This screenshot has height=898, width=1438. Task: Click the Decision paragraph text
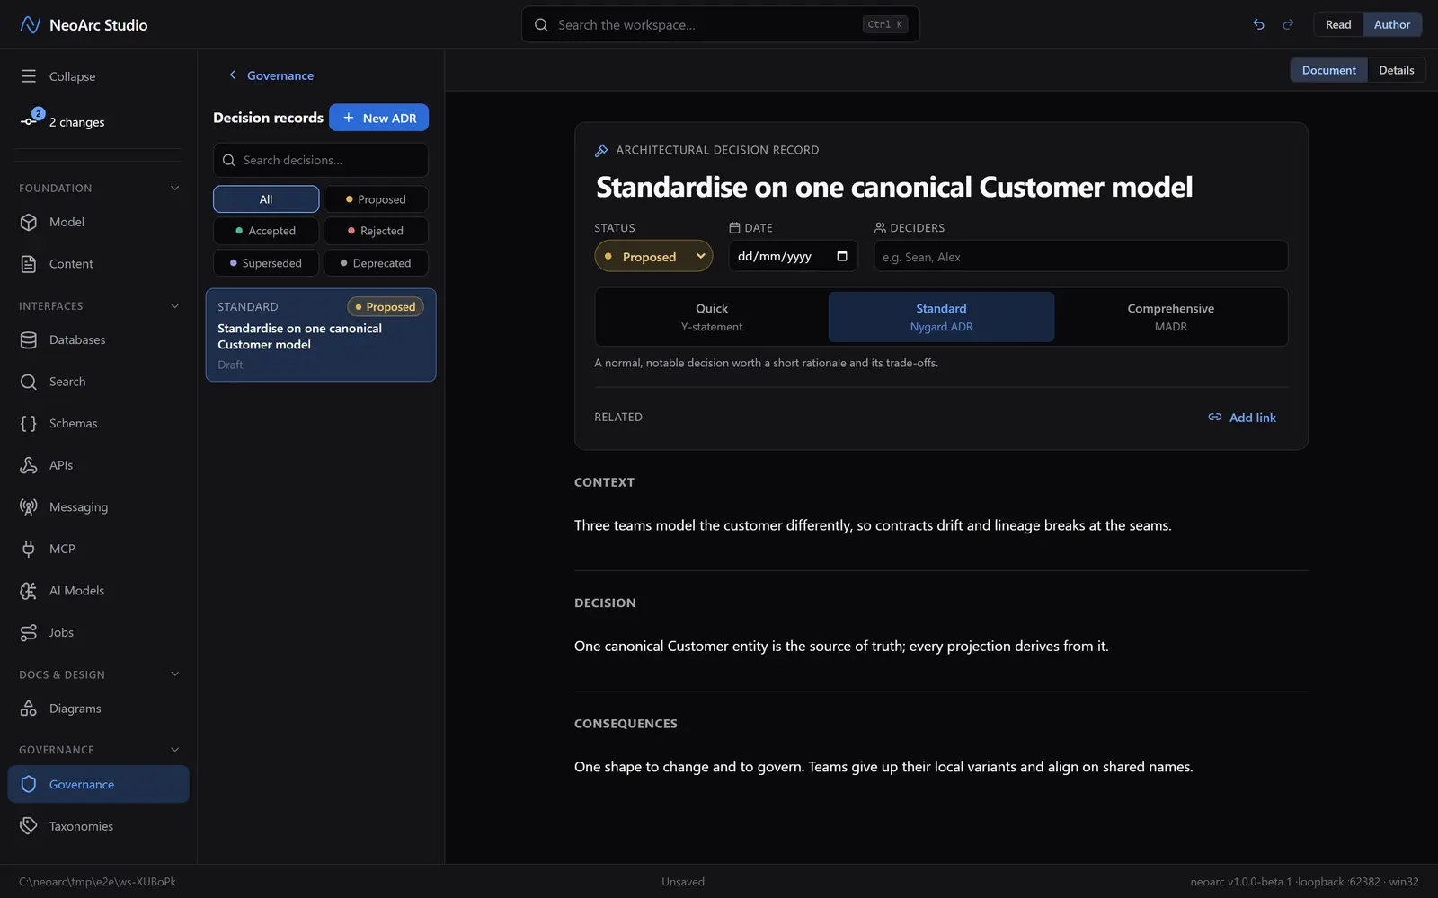841,646
